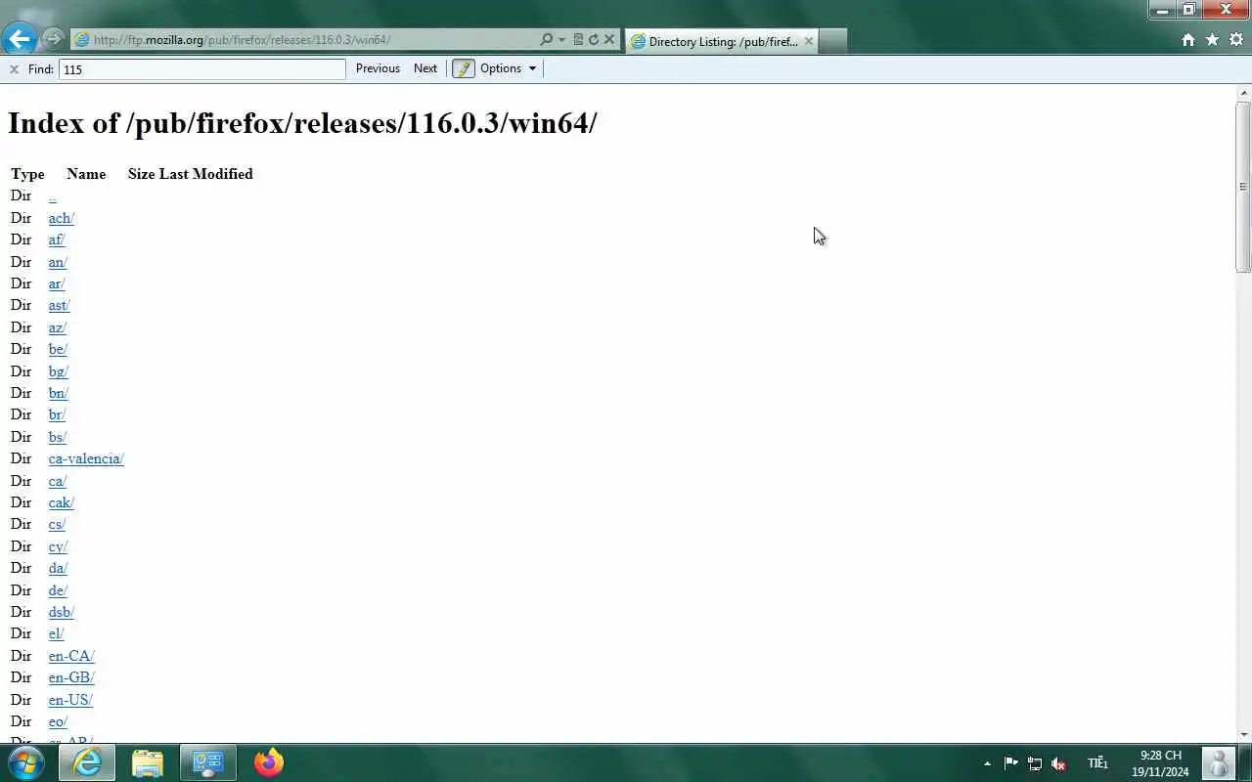Show hidden system tray icons
Viewport: 1252px width, 782px height.
pos(987,763)
